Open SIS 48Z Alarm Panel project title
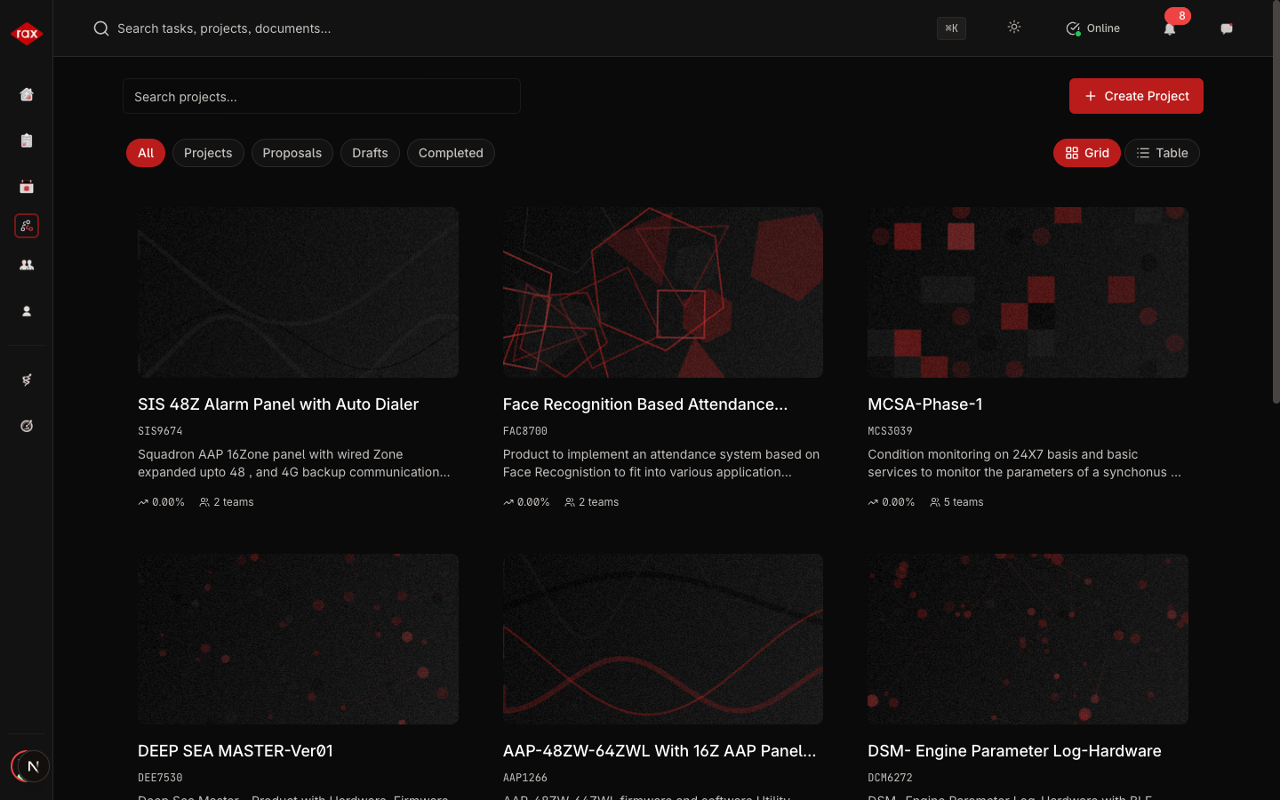The height and width of the screenshot is (800, 1280). click(278, 404)
